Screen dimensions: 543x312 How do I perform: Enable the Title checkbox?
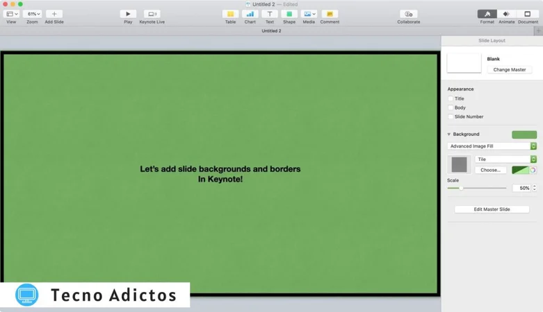tap(451, 98)
